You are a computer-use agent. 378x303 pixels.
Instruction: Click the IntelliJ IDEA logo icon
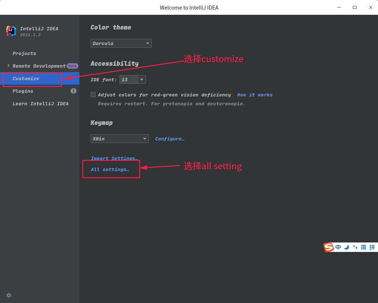tap(11, 31)
